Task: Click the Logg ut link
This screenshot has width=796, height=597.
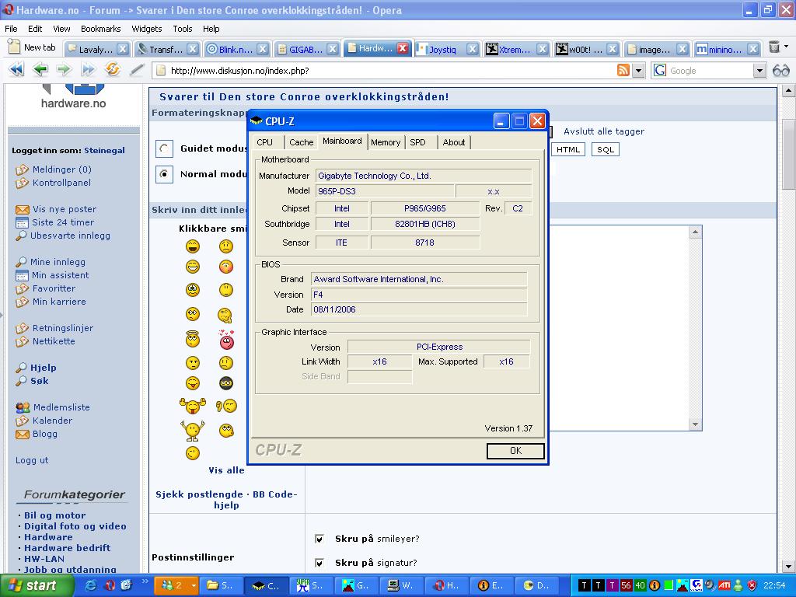Action: tap(32, 460)
